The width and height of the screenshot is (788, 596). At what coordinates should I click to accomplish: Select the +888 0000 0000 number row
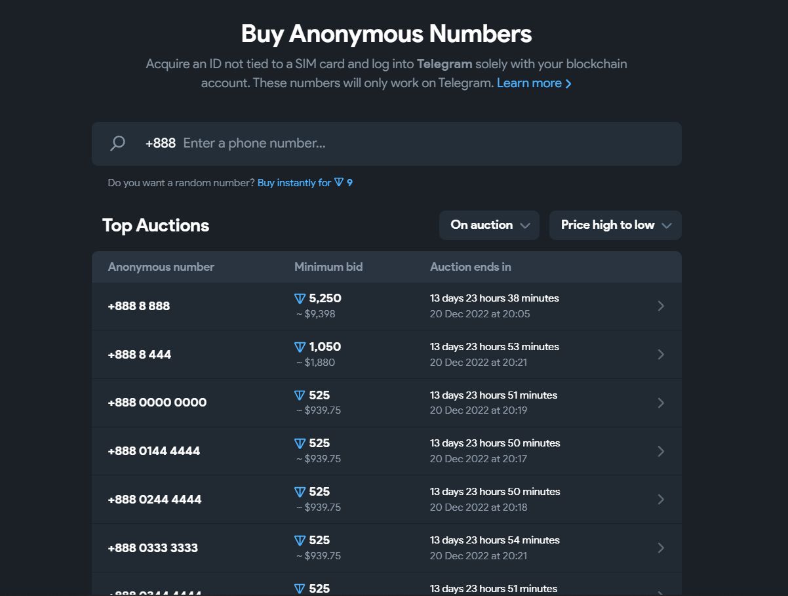pyautogui.click(x=387, y=403)
